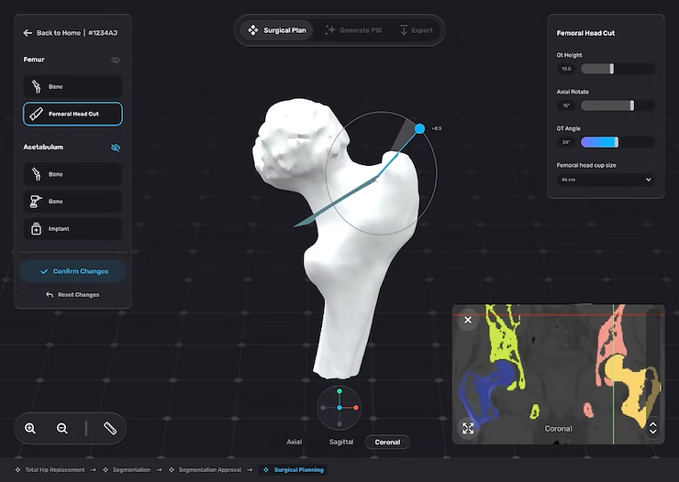The height and width of the screenshot is (482, 679).
Task: Confirm Changes in the left panel
Action: (x=72, y=271)
